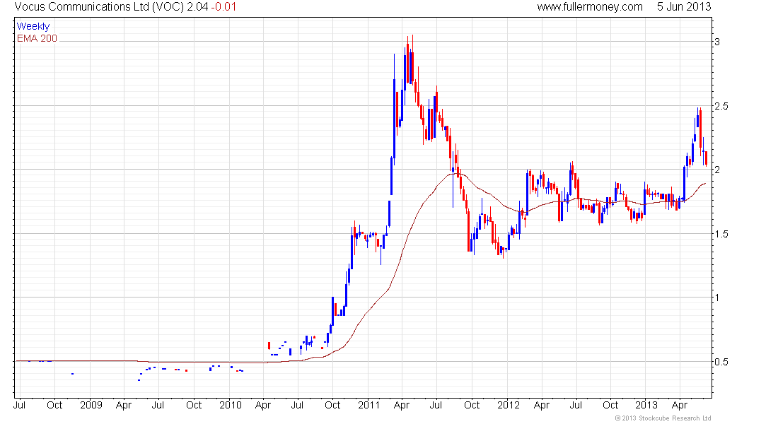This screenshot has height=424, width=778.
Task: Select the 0.5 price axis label
Action: (x=721, y=362)
